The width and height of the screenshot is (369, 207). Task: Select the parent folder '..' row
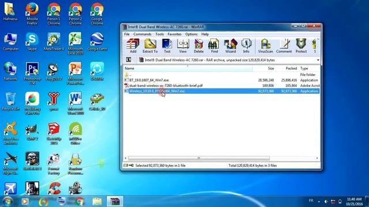(221, 75)
